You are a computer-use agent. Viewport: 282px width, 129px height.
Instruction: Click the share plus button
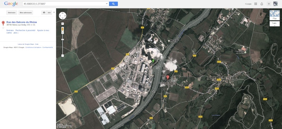269,4
